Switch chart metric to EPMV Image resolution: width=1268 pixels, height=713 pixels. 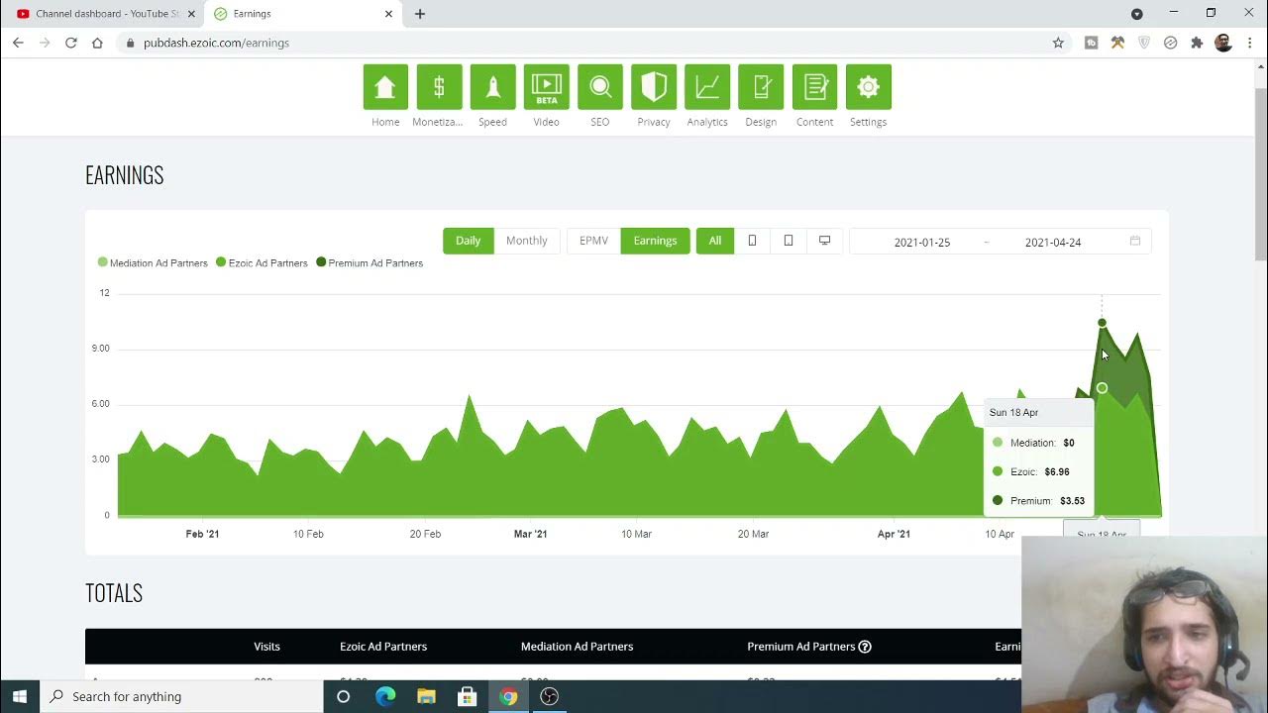click(593, 241)
